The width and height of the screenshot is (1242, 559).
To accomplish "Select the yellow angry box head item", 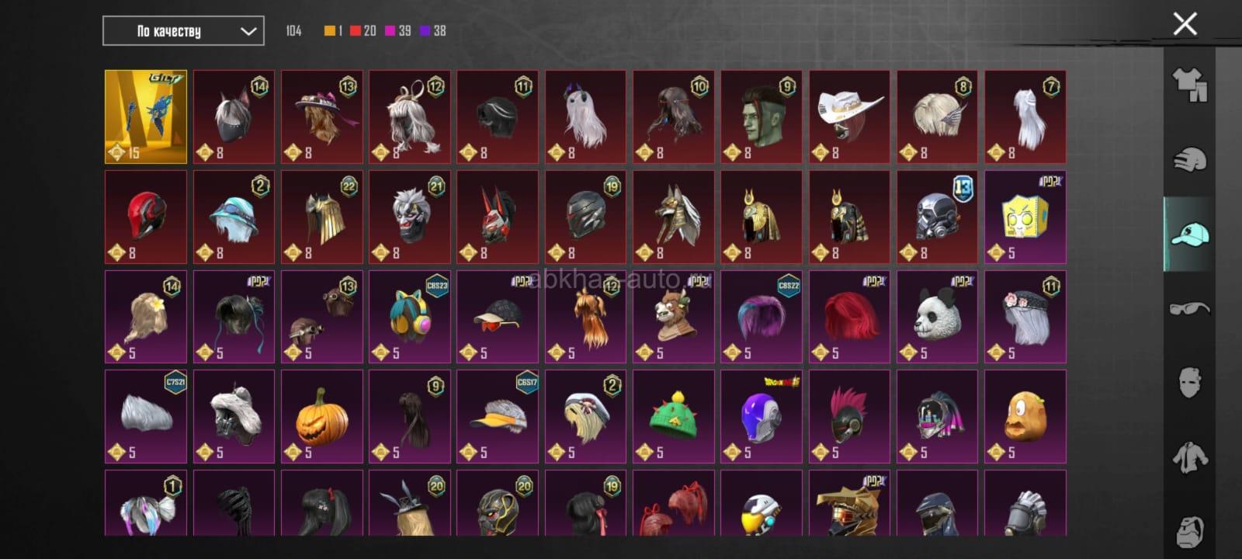I will pos(1025,217).
